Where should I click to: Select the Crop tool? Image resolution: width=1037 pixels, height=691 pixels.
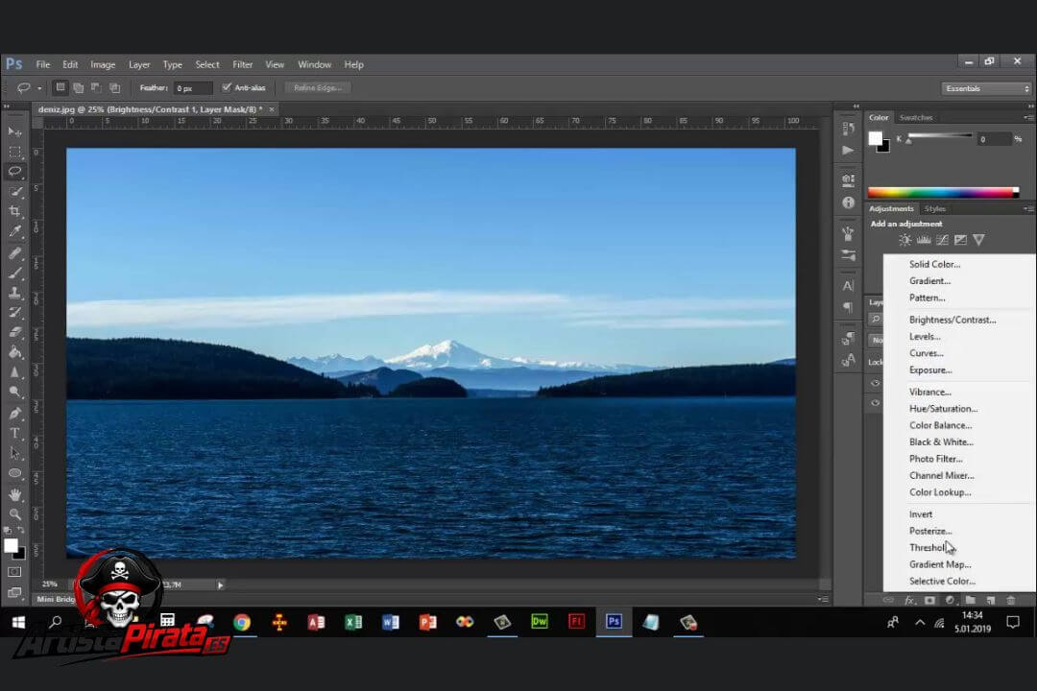14,211
